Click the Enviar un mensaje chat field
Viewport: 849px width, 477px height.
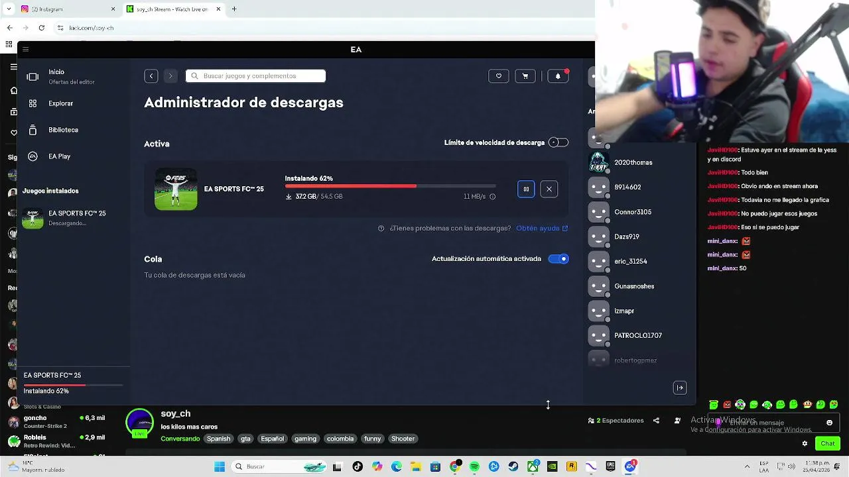(x=773, y=423)
